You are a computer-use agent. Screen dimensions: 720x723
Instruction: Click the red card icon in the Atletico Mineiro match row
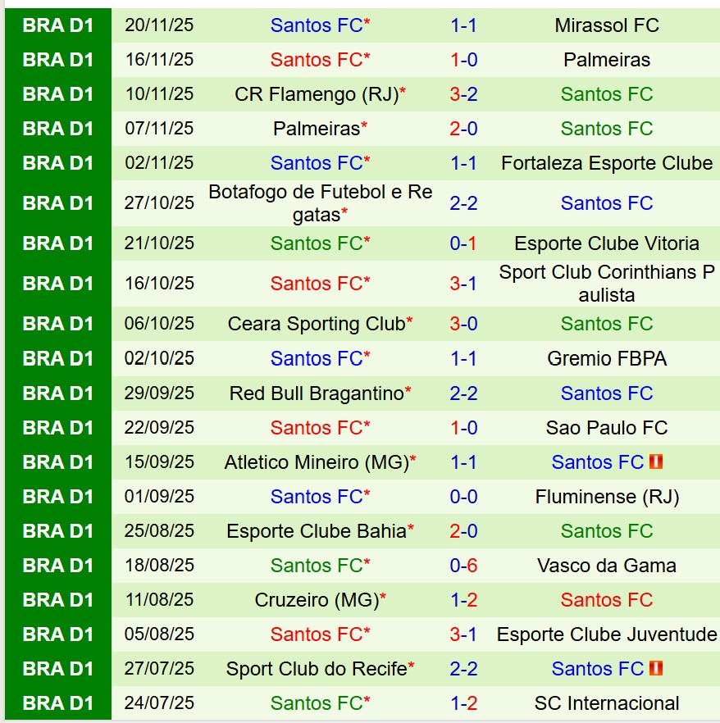655,462
